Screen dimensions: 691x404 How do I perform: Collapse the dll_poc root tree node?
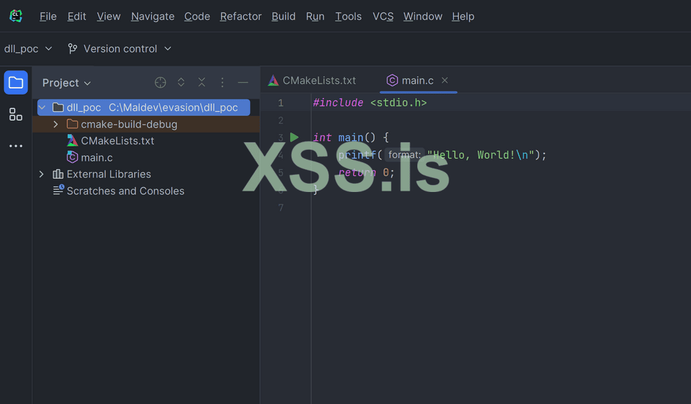tap(42, 107)
